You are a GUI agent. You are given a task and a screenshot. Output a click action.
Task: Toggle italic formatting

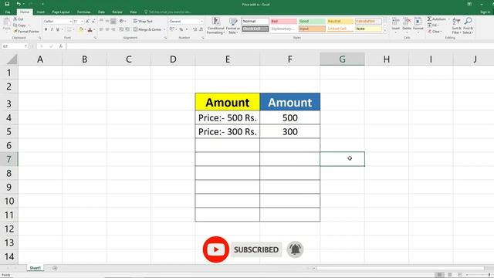pos(52,29)
